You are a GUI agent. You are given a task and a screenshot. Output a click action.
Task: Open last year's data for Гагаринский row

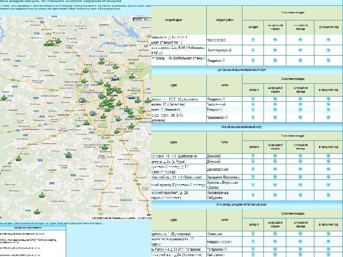(x=328, y=249)
